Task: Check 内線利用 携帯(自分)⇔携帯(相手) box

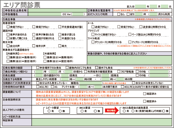Action: [x=8, y=57]
